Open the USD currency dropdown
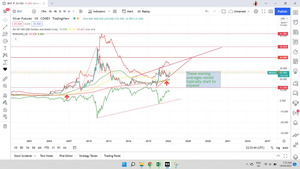 pyautogui.click(x=284, y=19)
